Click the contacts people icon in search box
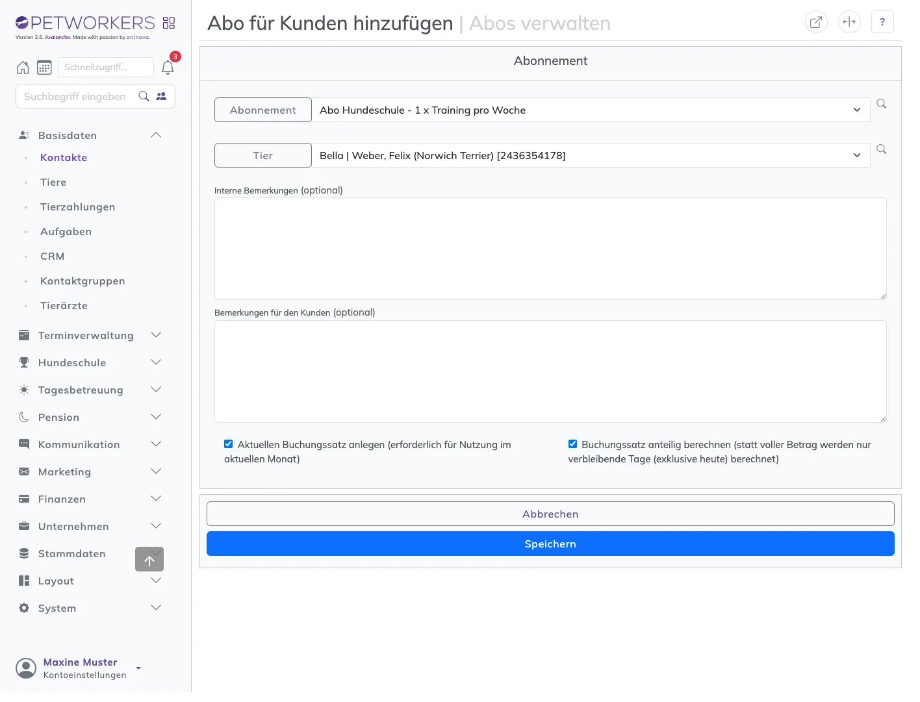This screenshot has height=702, width=920. [161, 96]
